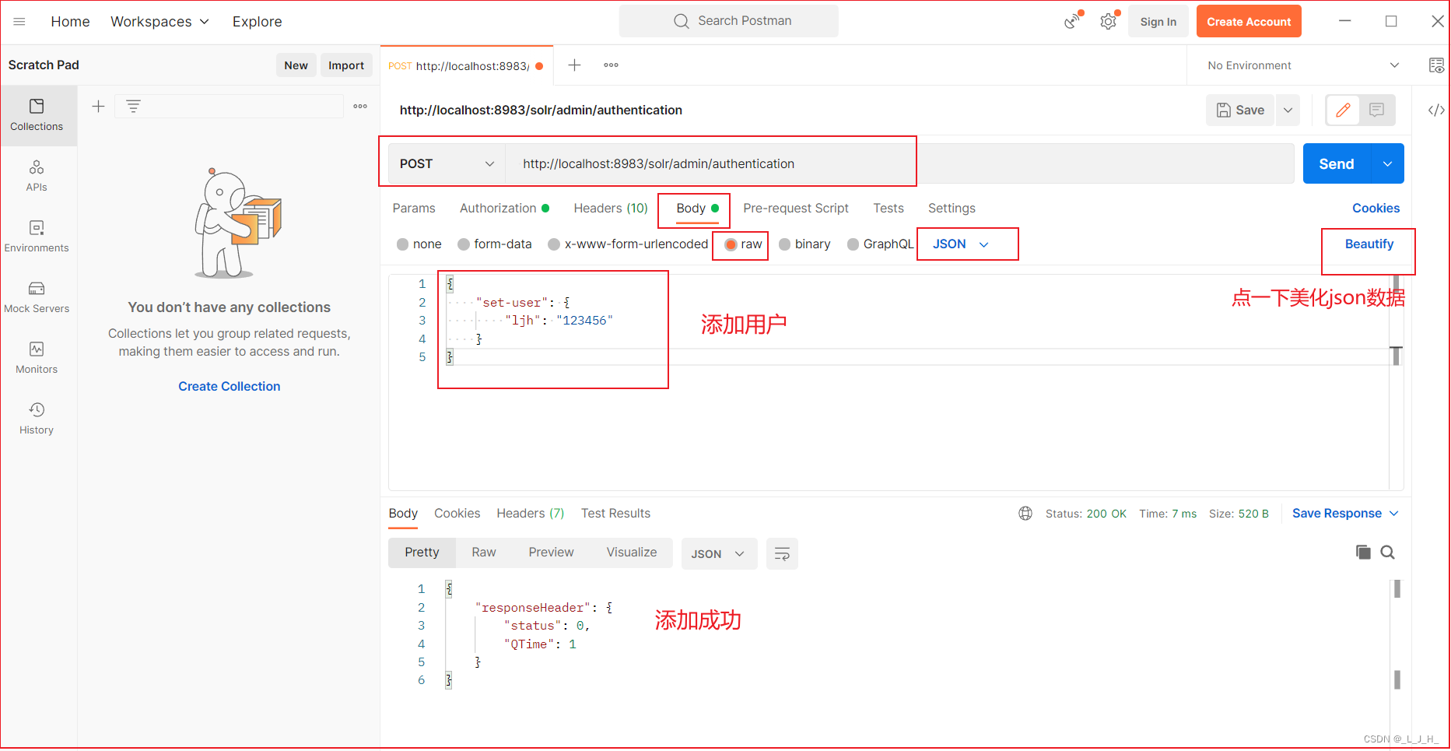Switch to the Authorization tab
The image size is (1451, 751).
point(504,209)
